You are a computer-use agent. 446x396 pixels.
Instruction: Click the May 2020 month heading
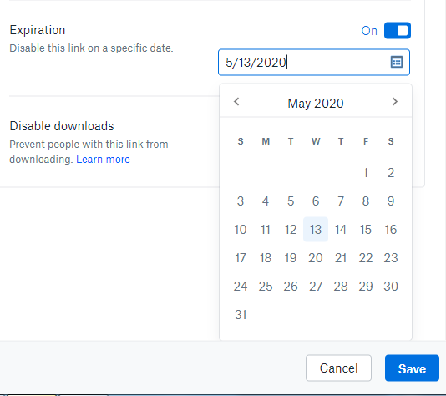pyautogui.click(x=316, y=104)
